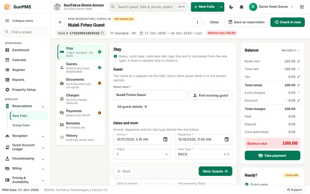Collapse the Reservations module
The width and height of the screenshot is (310, 194).
click(x=43, y=106)
